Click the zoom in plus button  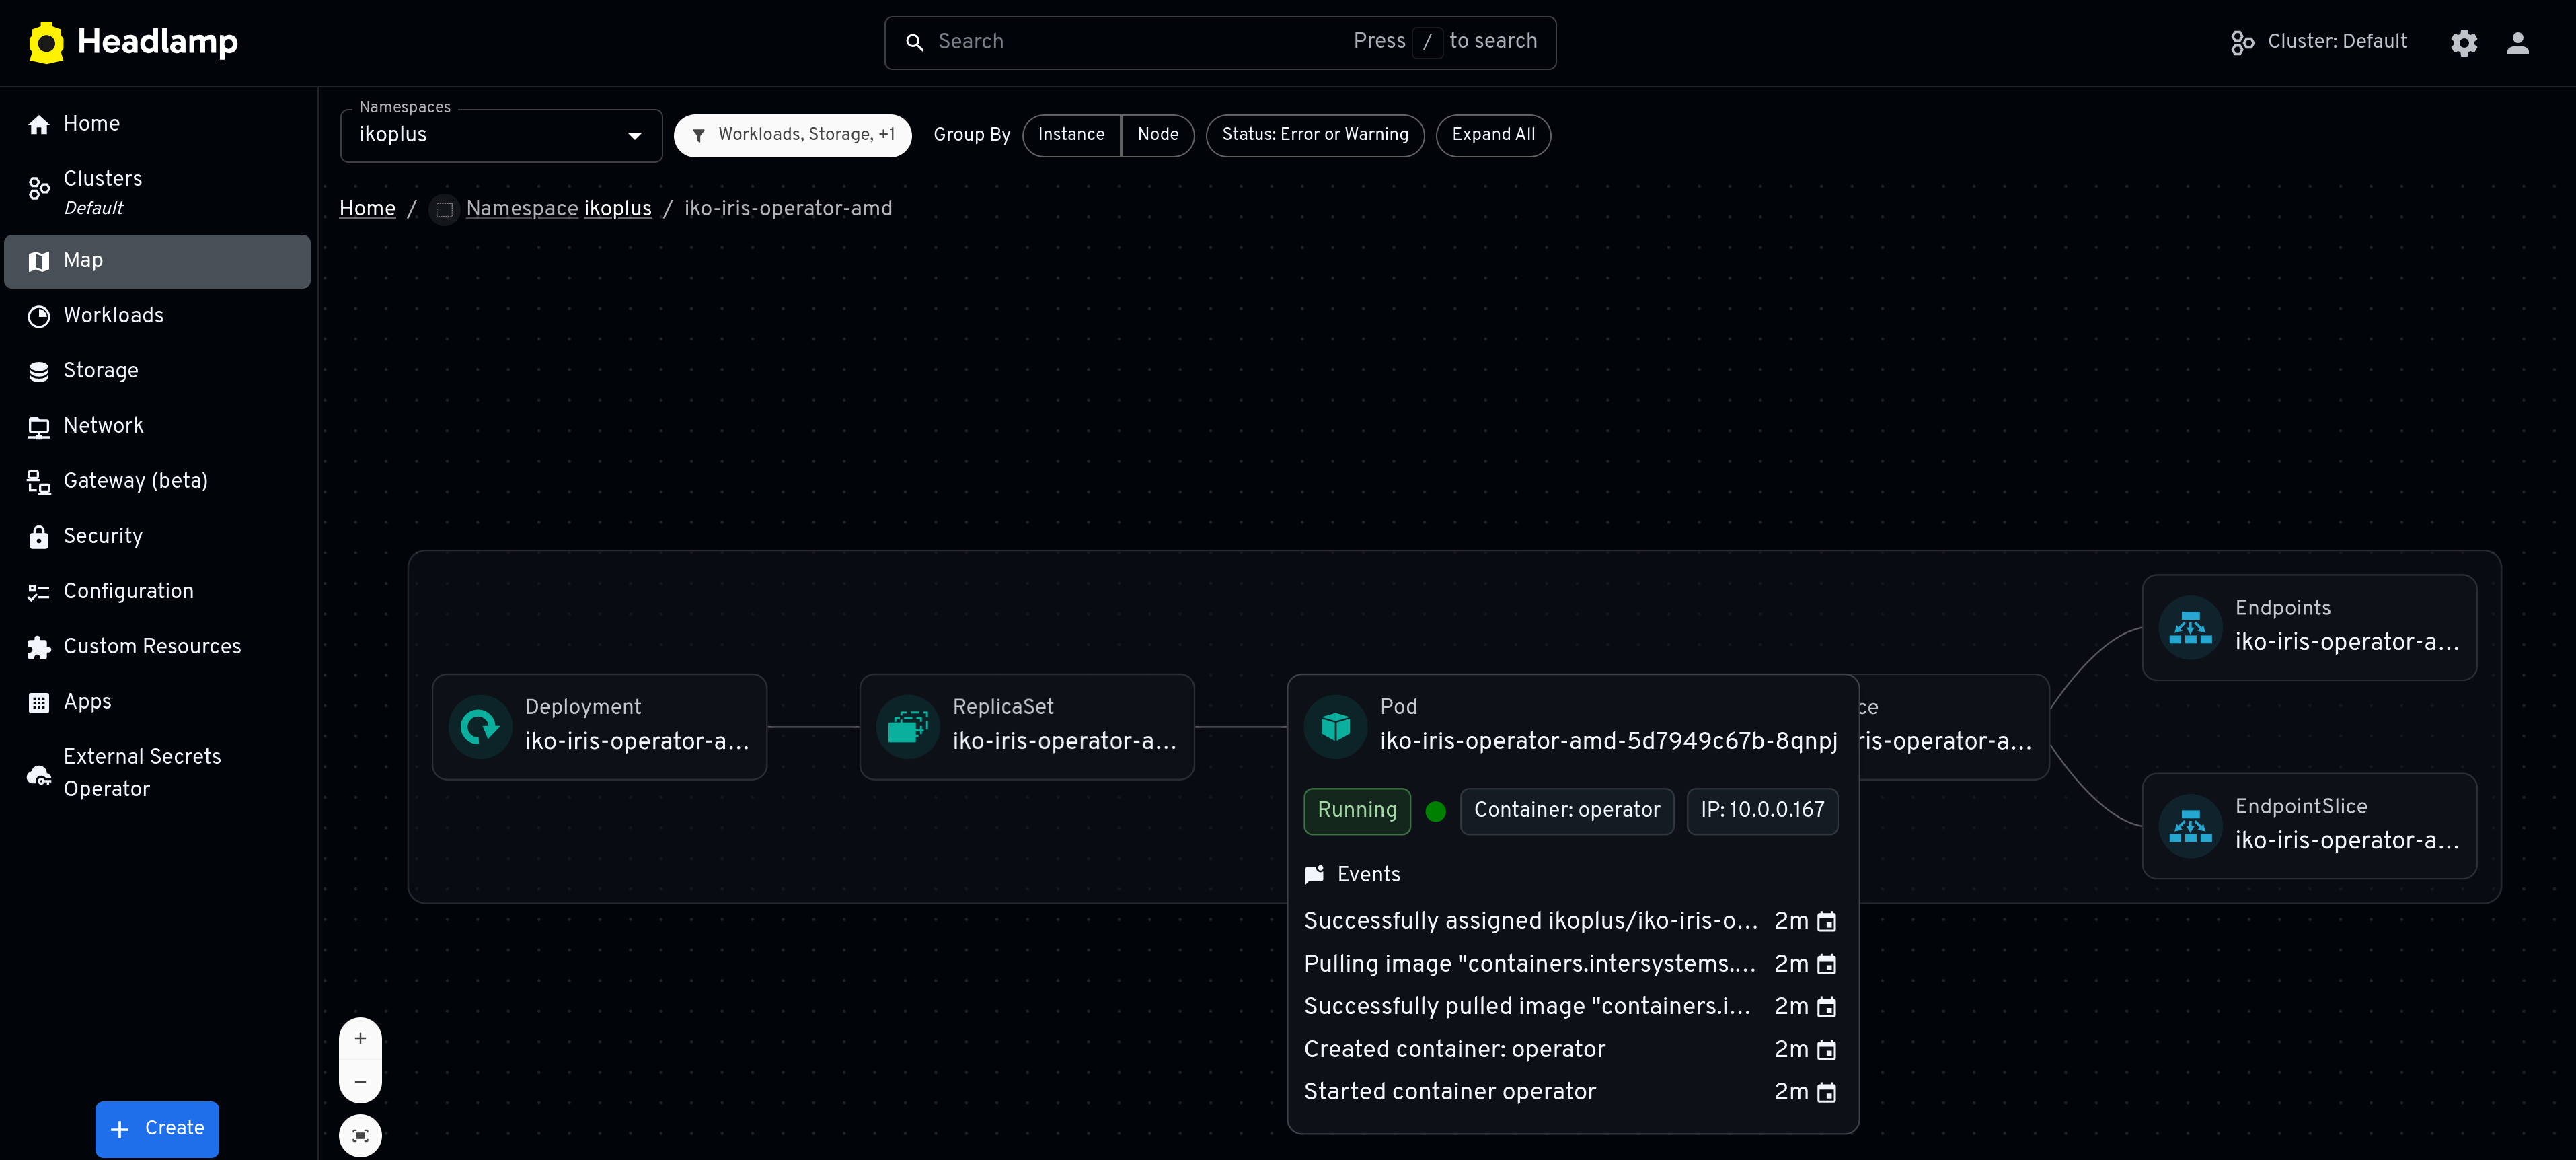360,1038
